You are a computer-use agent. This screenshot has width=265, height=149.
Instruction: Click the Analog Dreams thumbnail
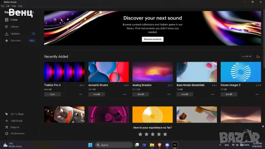point(153,72)
